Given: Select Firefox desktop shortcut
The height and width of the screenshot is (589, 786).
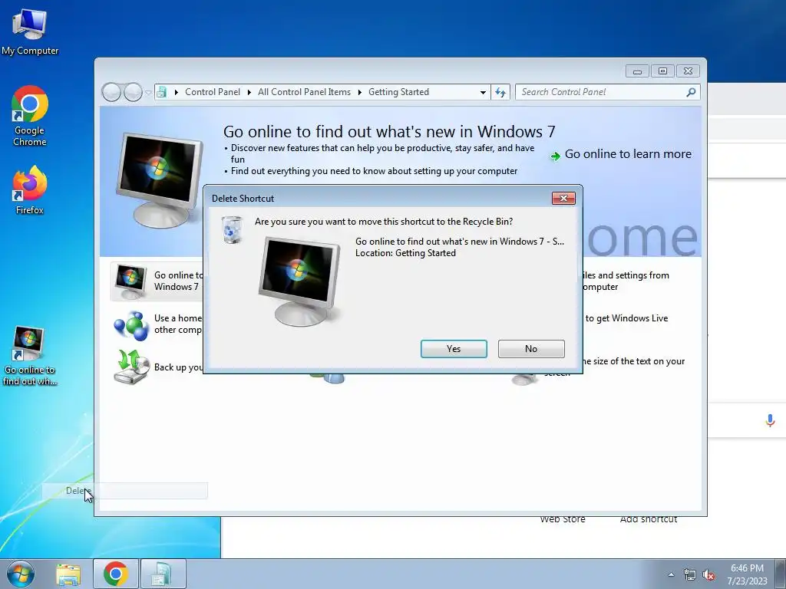Looking at the screenshot, I should (30, 190).
